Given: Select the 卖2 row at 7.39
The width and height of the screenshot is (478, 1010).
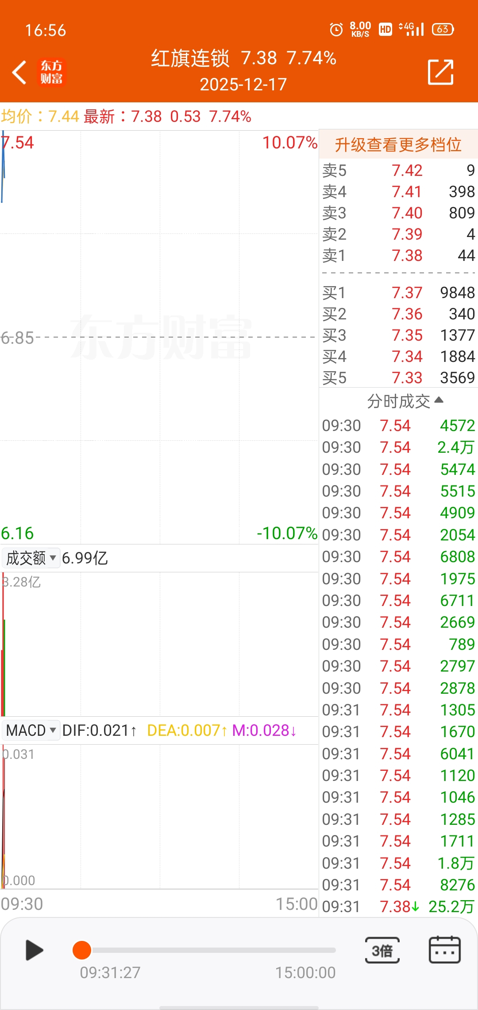Looking at the screenshot, I should pos(398,234).
